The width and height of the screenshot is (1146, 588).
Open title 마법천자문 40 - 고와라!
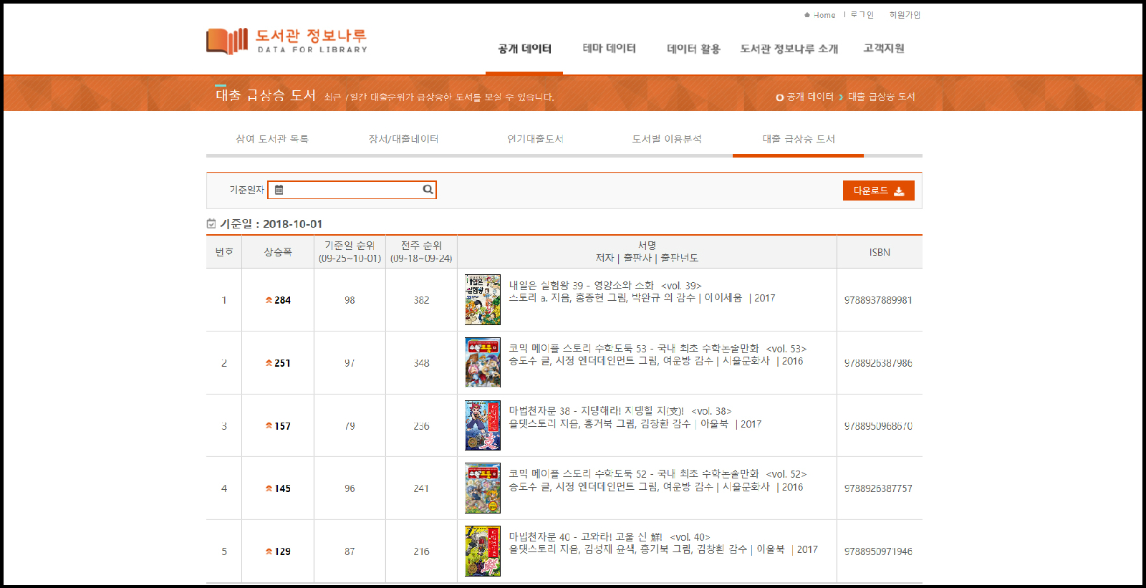(x=610, y=537)
